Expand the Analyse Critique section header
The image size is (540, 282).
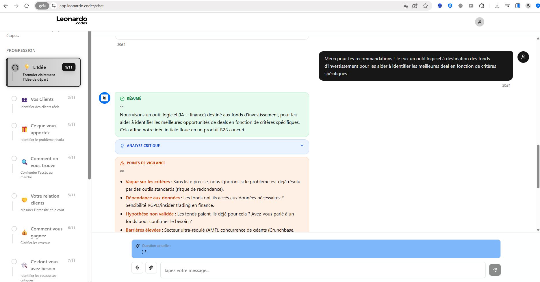(x=143, y=146)
